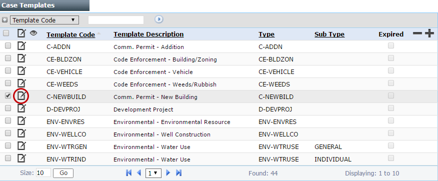Uncheck the C-NEWBUILD row checkbox
The width and height of the screenshot is (438, 181).
(8, 96)
